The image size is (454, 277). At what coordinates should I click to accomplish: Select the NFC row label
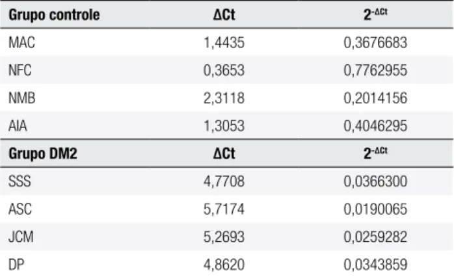point(20,70)
